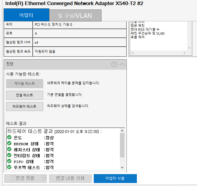The width and height of the screenshot is (197, 186).
Task: Click the EEPROM 상태 check icon
Action: [x=9, y=143]
